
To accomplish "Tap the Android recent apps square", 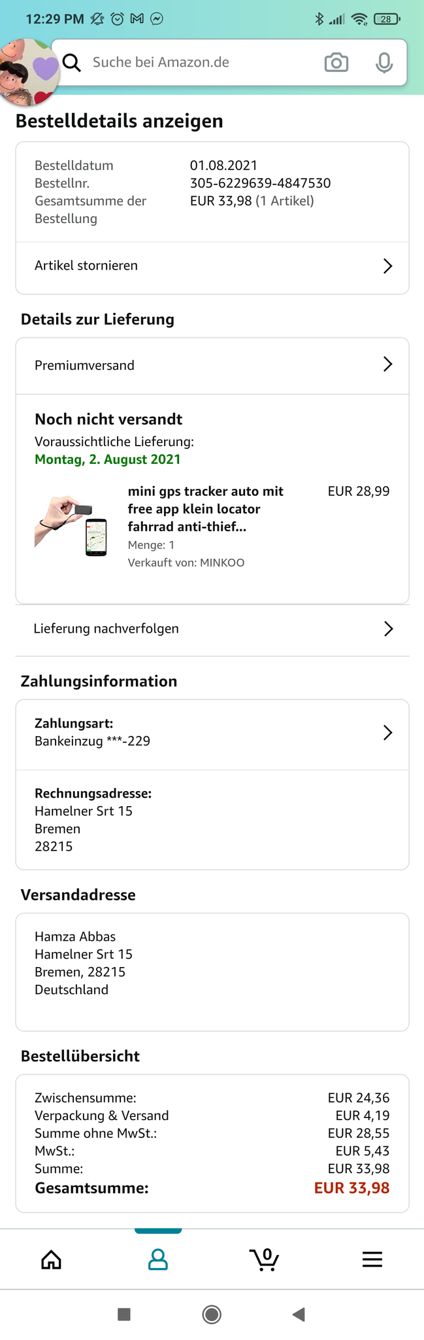I will click(124, 1314).
